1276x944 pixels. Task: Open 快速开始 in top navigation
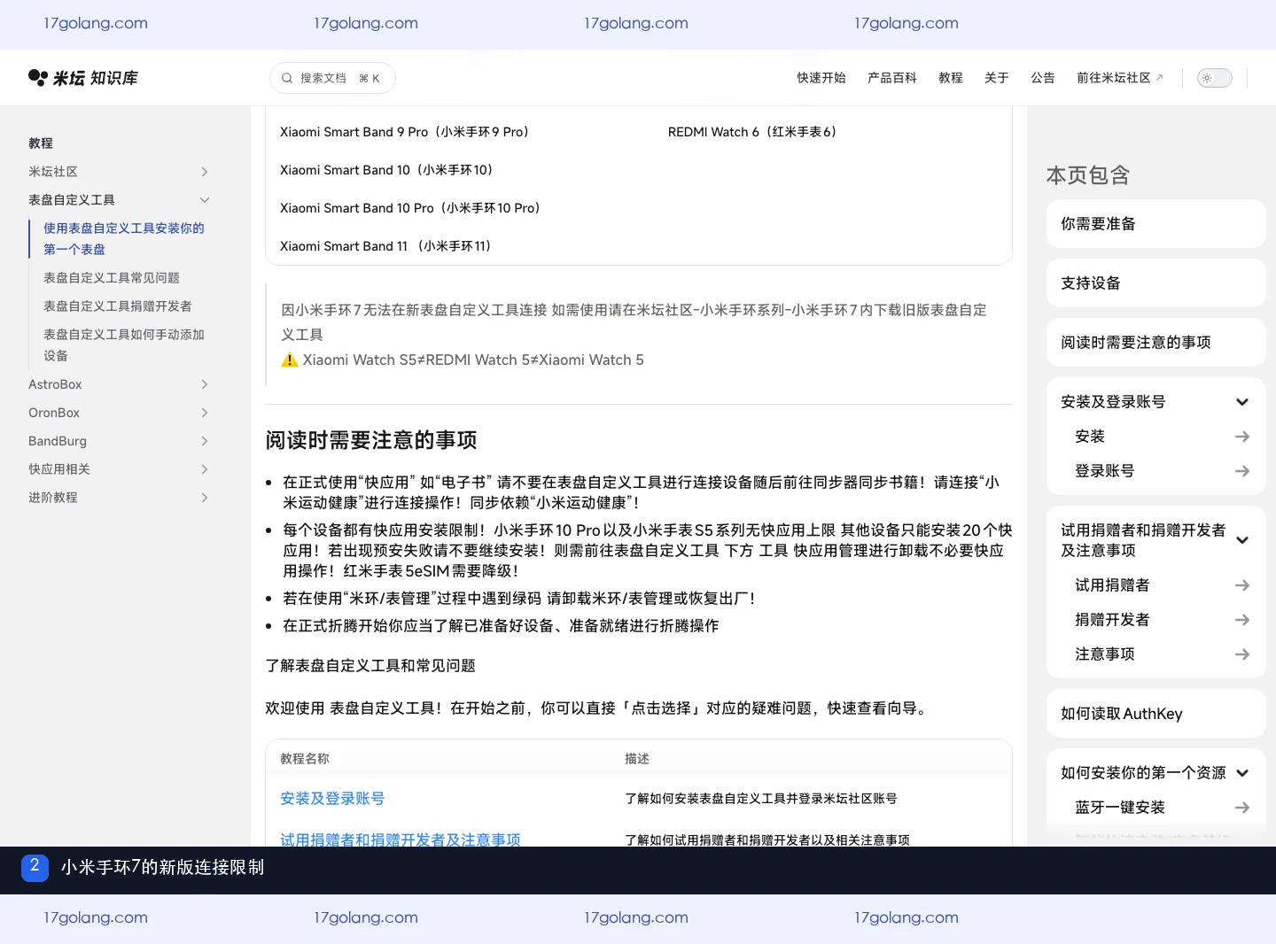tap(821, 78)
